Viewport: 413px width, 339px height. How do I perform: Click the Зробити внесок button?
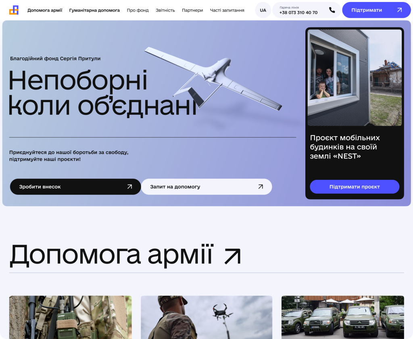tap(75, 187)
